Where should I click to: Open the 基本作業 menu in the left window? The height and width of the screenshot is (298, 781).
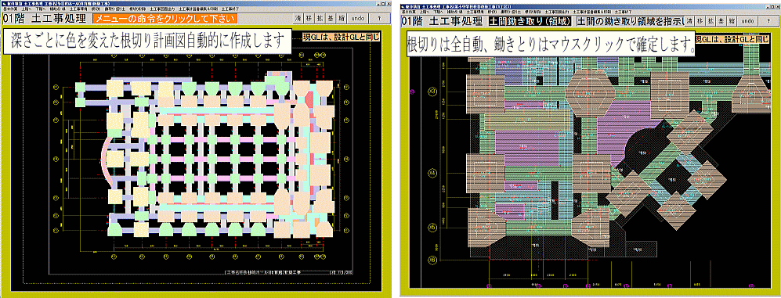click(x=10, y=9)
